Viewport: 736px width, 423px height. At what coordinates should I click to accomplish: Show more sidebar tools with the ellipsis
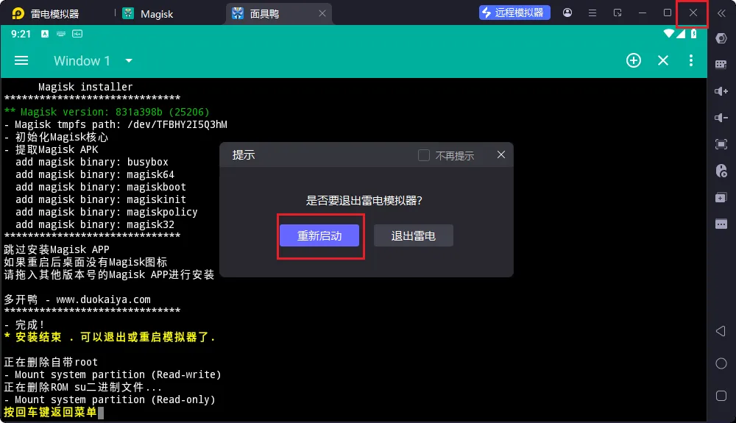[721, 224]
